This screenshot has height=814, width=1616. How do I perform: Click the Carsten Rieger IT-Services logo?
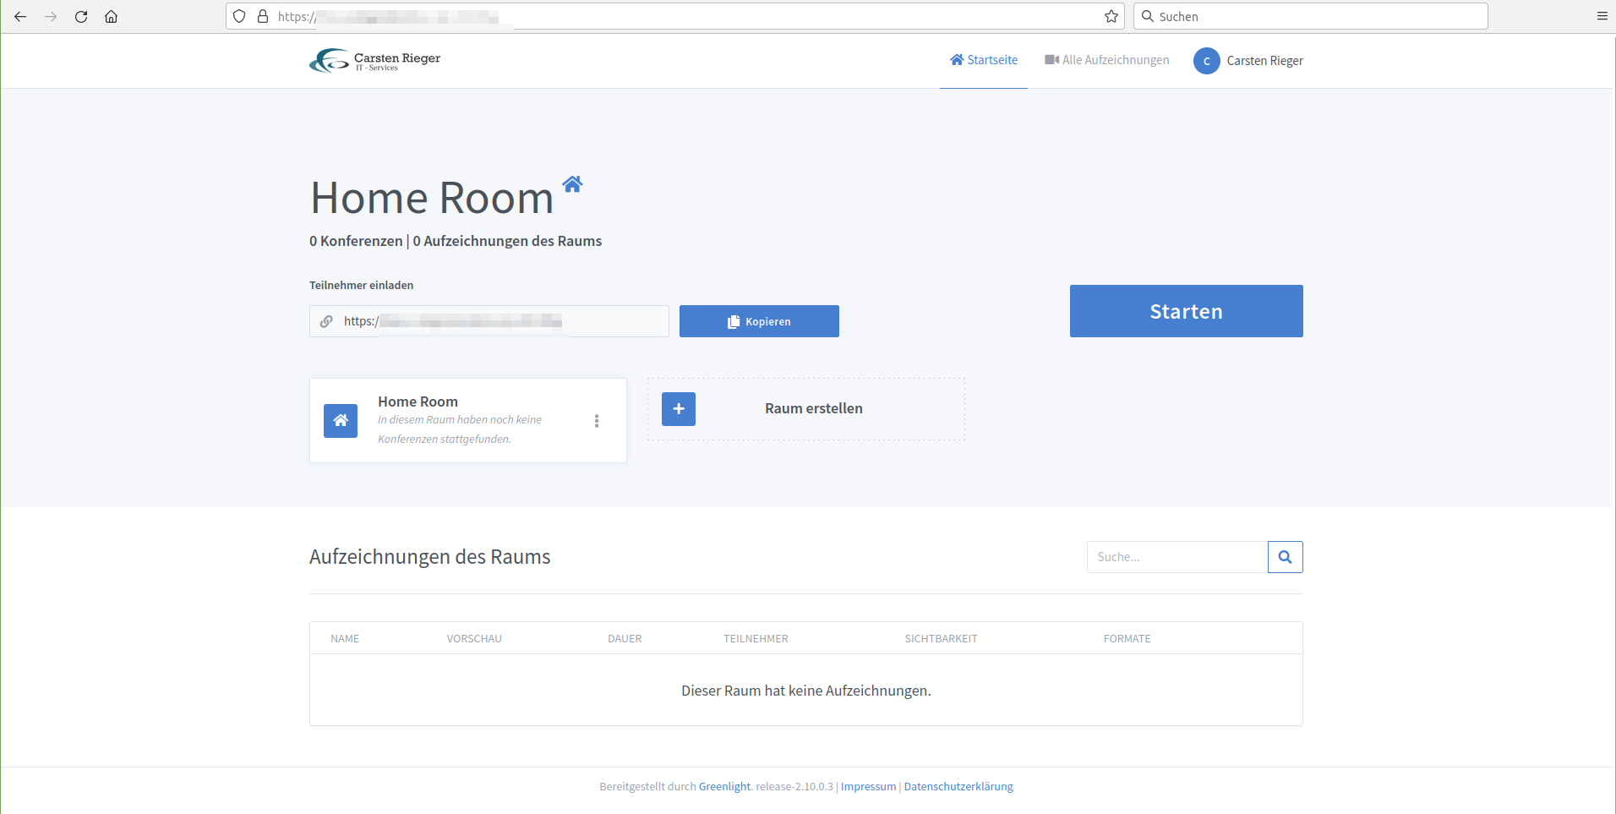click(x=375, y=60)
